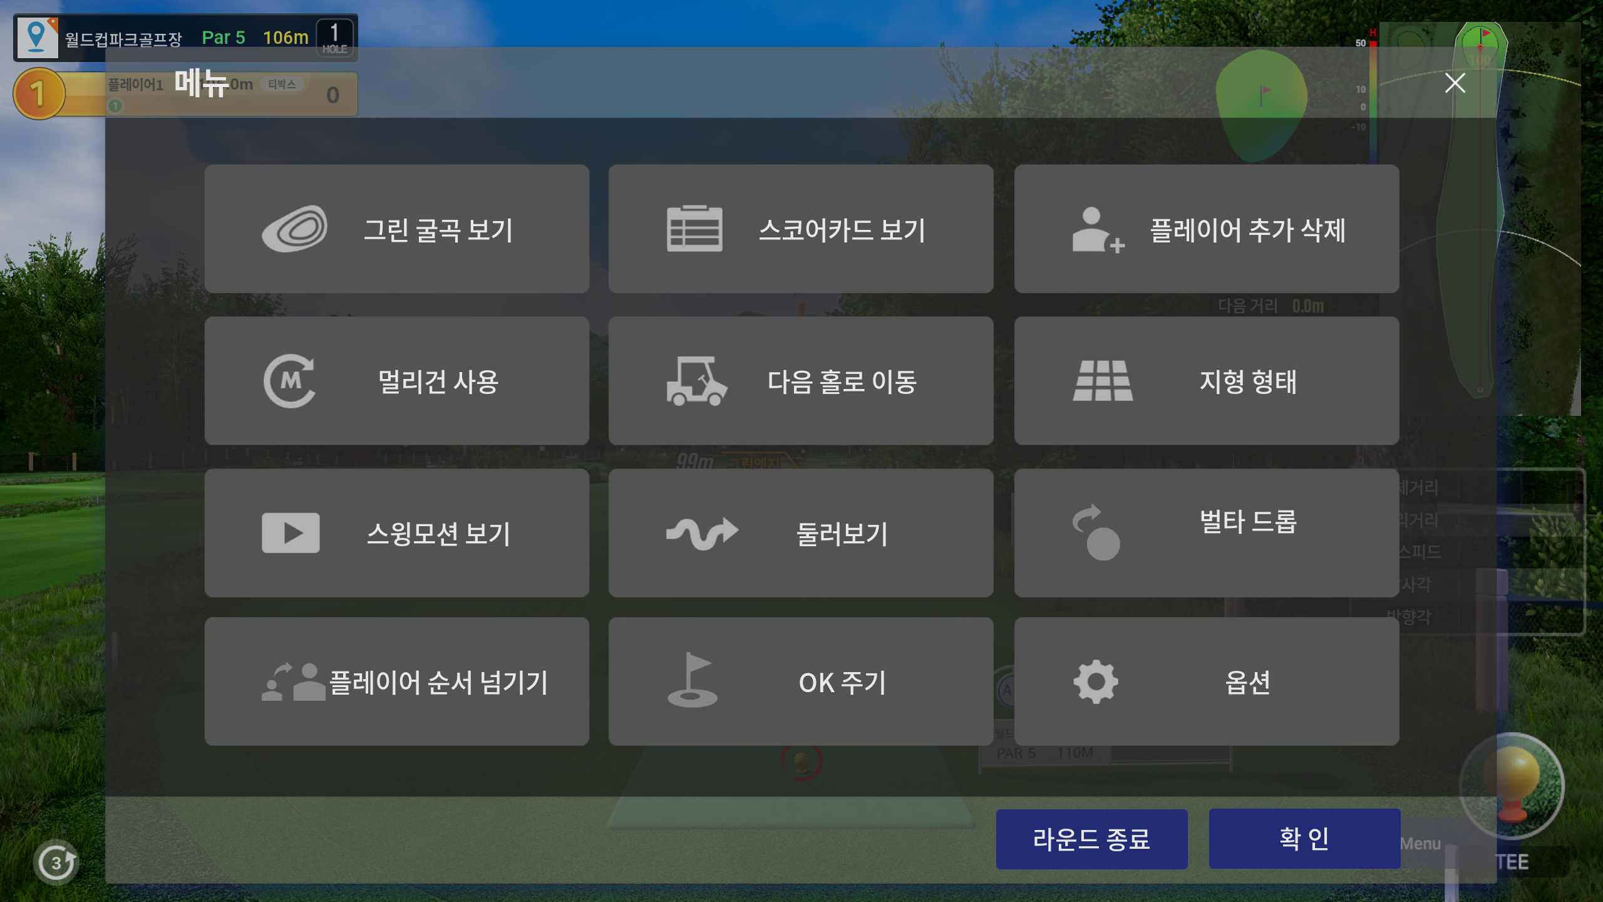This screenshot has width=1603, height=902.
Task: Use a mulligan (멀리건 사용)
Action: click(398, 380)
